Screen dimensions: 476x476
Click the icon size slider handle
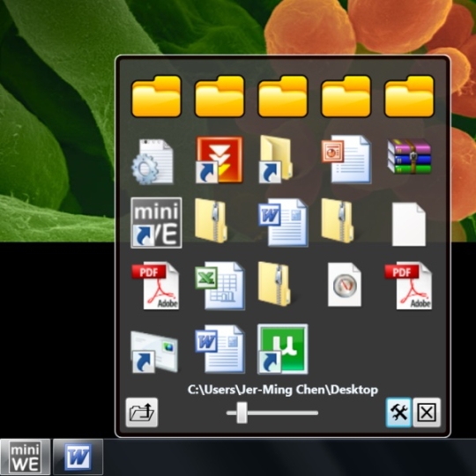point(242,413)
